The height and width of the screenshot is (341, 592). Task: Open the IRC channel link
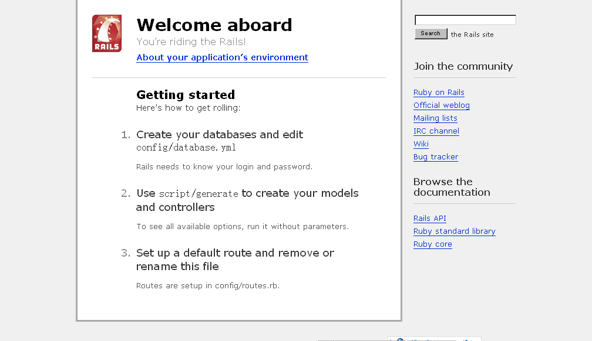pyautogui.click(x=436, y=131)
